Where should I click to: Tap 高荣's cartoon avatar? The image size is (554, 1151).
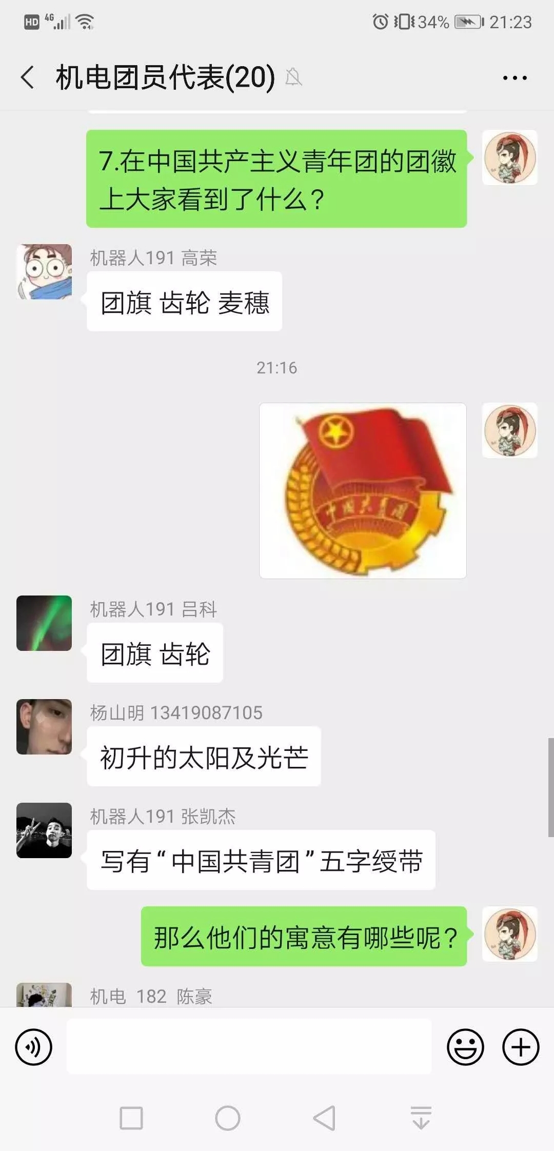pyautogui.click(x=44, y=272)
